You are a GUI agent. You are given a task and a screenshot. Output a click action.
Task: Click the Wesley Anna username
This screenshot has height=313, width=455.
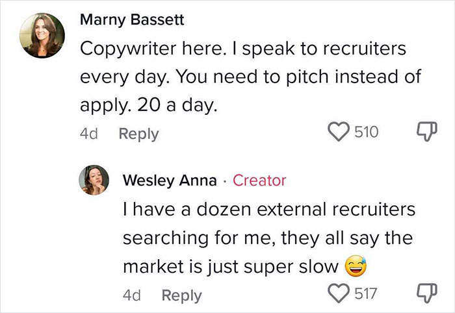click(170, 181)
